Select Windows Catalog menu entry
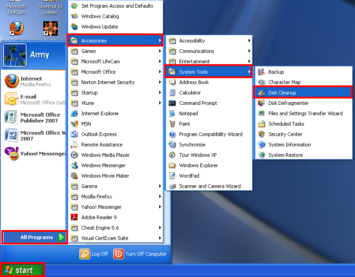This screenshot has height=277, width=355. click(x=115, y=16)
